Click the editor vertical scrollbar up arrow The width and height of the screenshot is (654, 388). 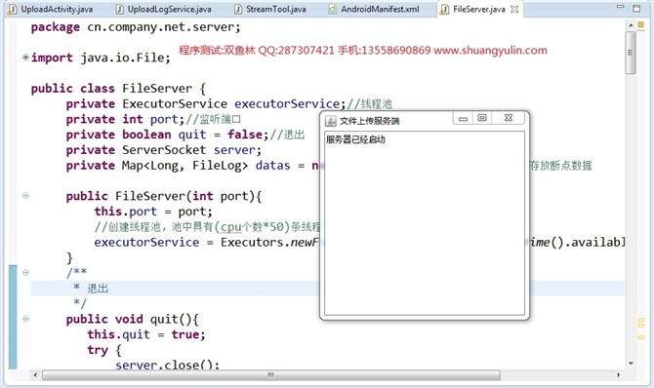point(631,25)
